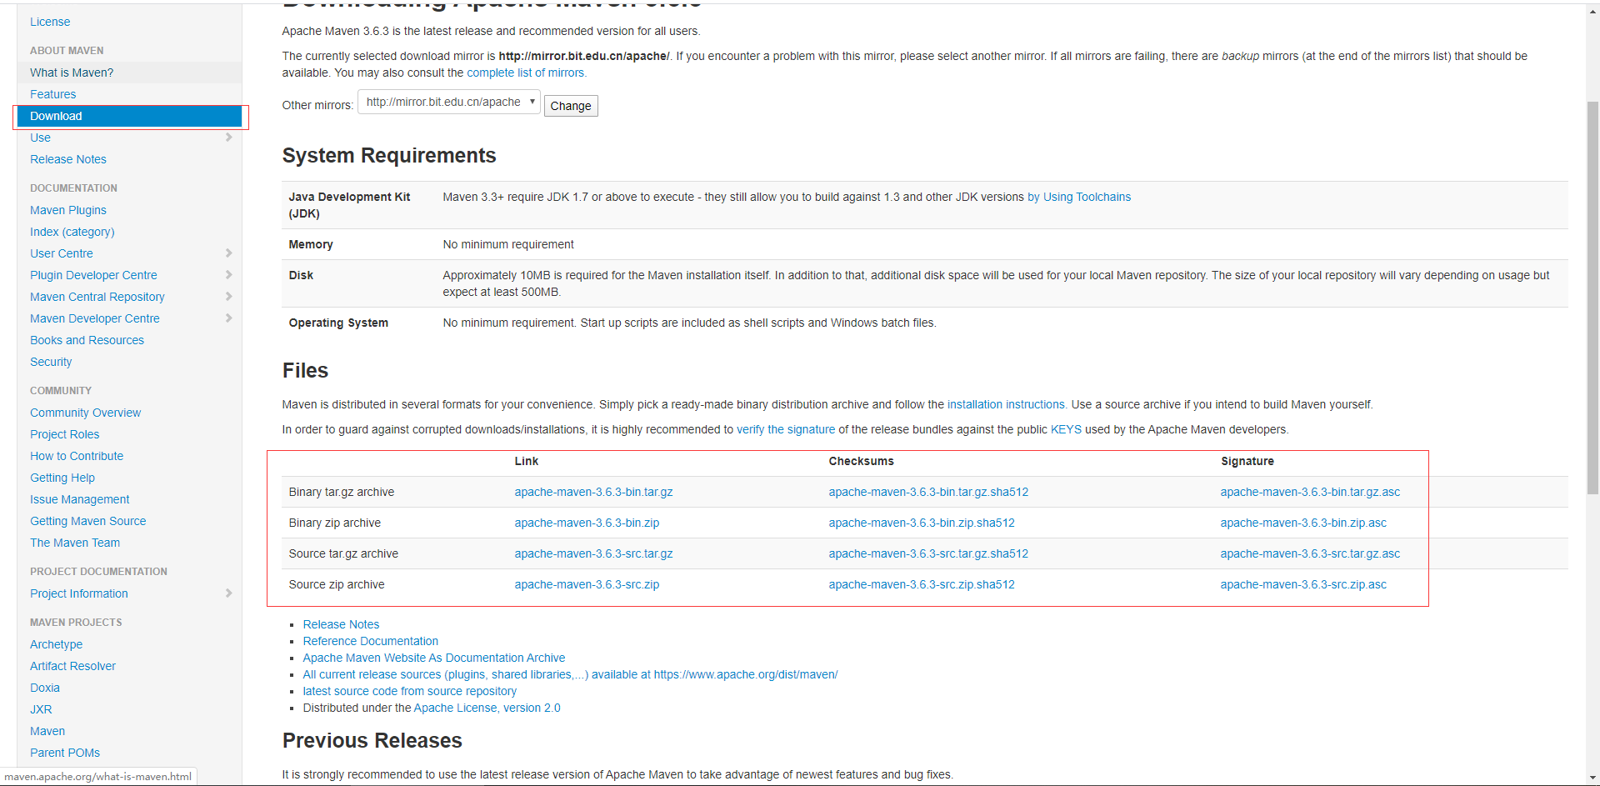This screenshot has width=1600, height=786.
Task: Open the License sidebar link
Action: (50, 22)
